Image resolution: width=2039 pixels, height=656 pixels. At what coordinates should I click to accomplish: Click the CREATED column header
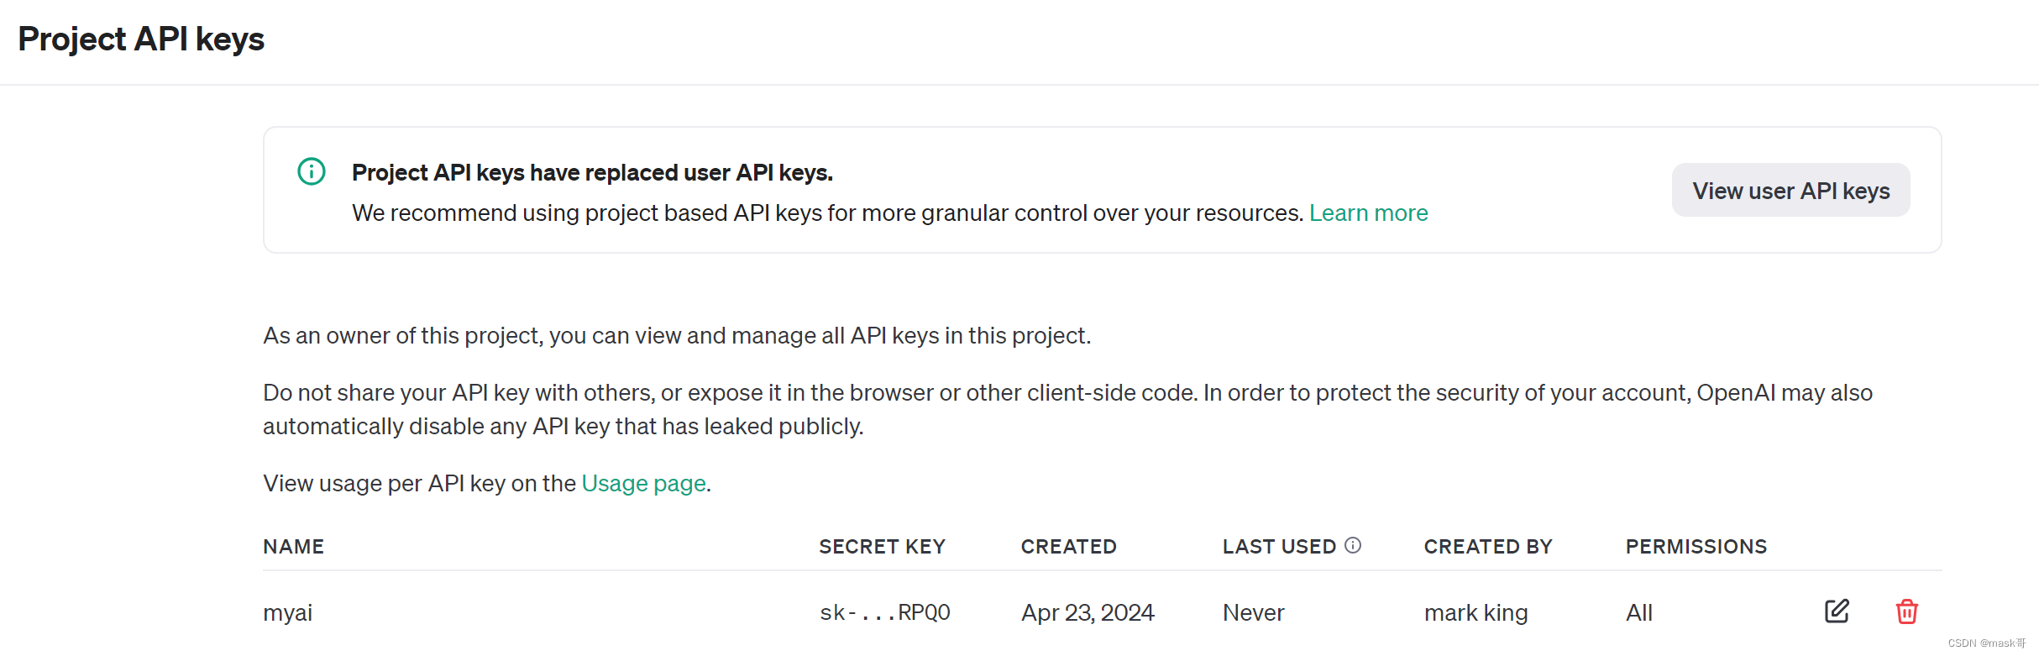(x=1068, y=547)
